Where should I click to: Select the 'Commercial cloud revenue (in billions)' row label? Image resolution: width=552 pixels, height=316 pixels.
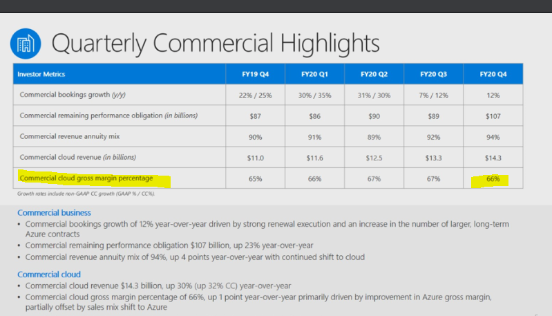78,157
